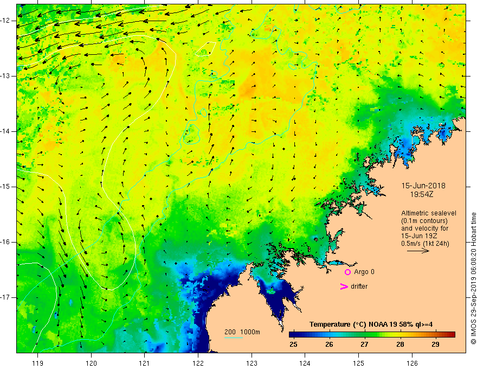This screenshot has width=477, height=369.
Task: Click the temperature scale value 29
Action: pyautogui.click(x=436, y=345)
